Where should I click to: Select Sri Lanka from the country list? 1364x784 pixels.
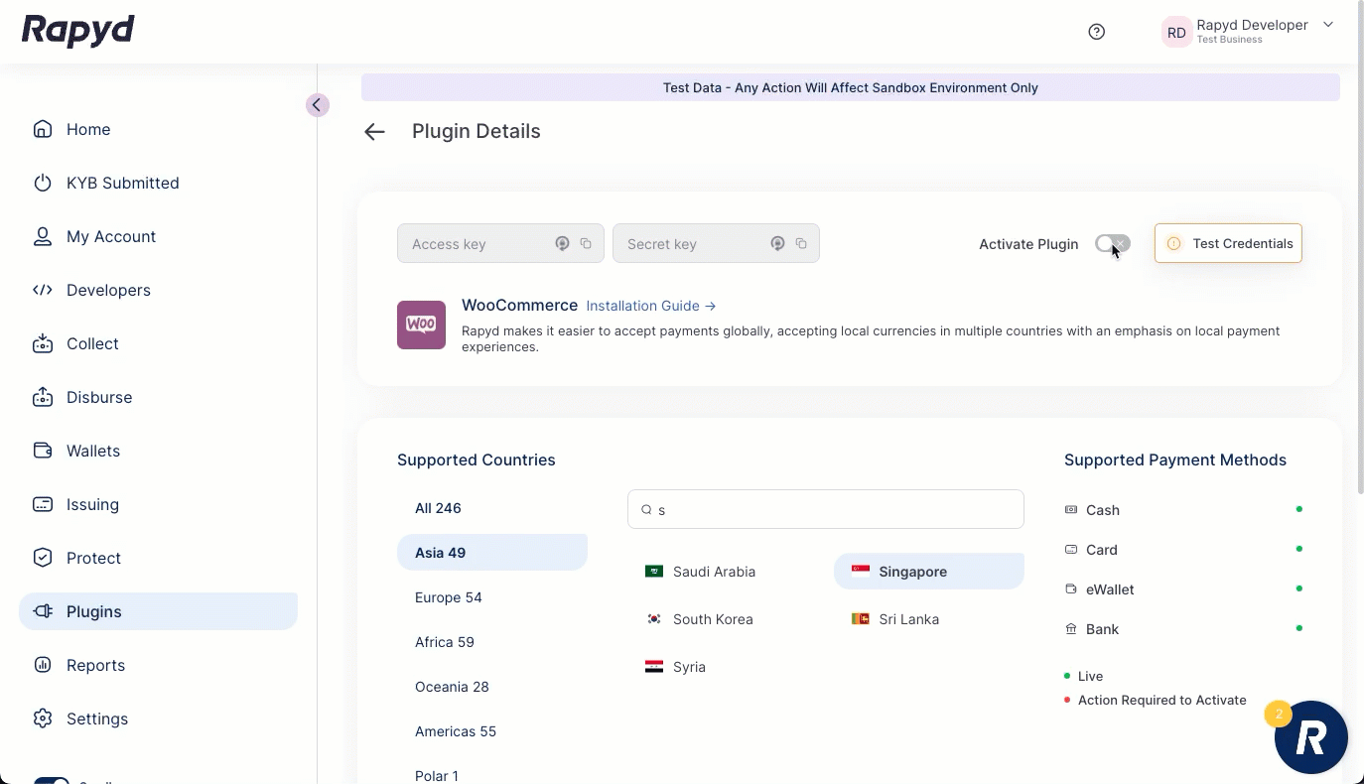[907, 619]
